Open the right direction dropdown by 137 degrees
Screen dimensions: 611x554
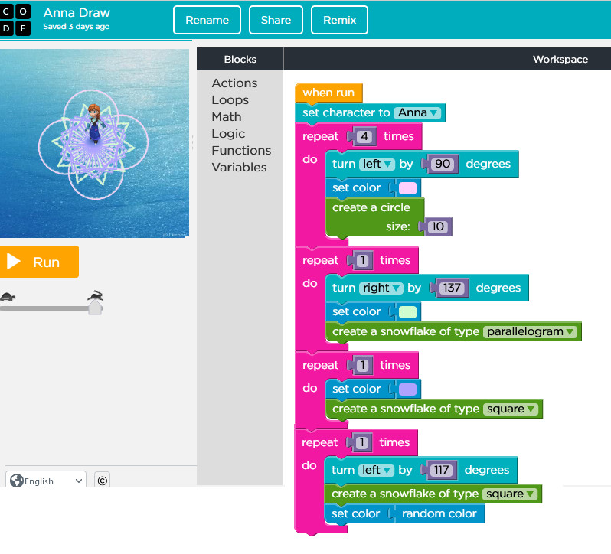point(381,288)
